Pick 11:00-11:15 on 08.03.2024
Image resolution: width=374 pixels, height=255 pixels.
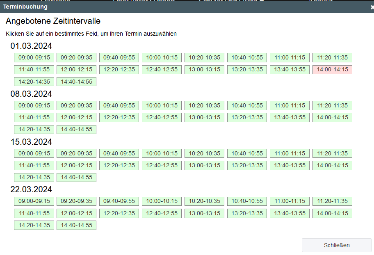(290, 105)
